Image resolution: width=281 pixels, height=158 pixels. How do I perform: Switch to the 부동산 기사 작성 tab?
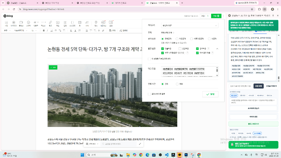pyautogui.click(x=57, y=3)
